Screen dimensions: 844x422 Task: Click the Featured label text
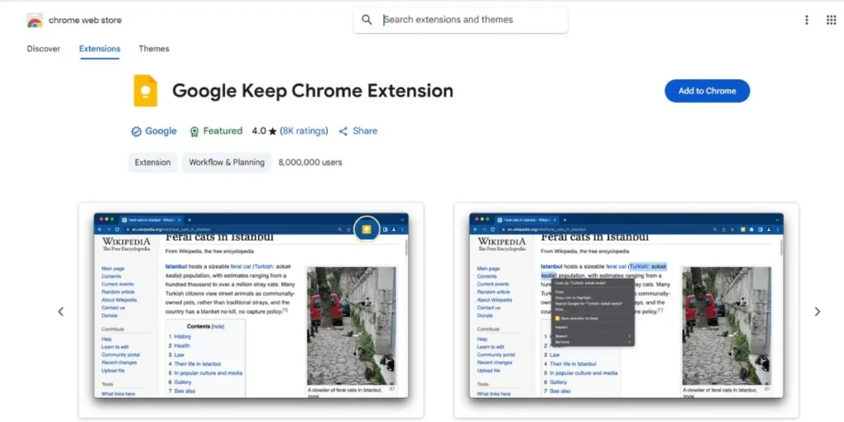(223, 131)
